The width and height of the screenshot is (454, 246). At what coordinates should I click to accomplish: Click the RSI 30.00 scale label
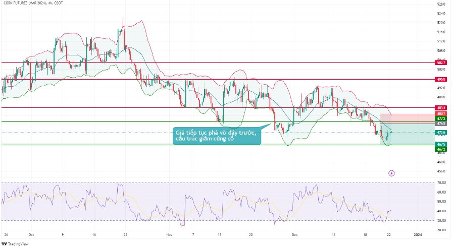(x=442, y=220)
